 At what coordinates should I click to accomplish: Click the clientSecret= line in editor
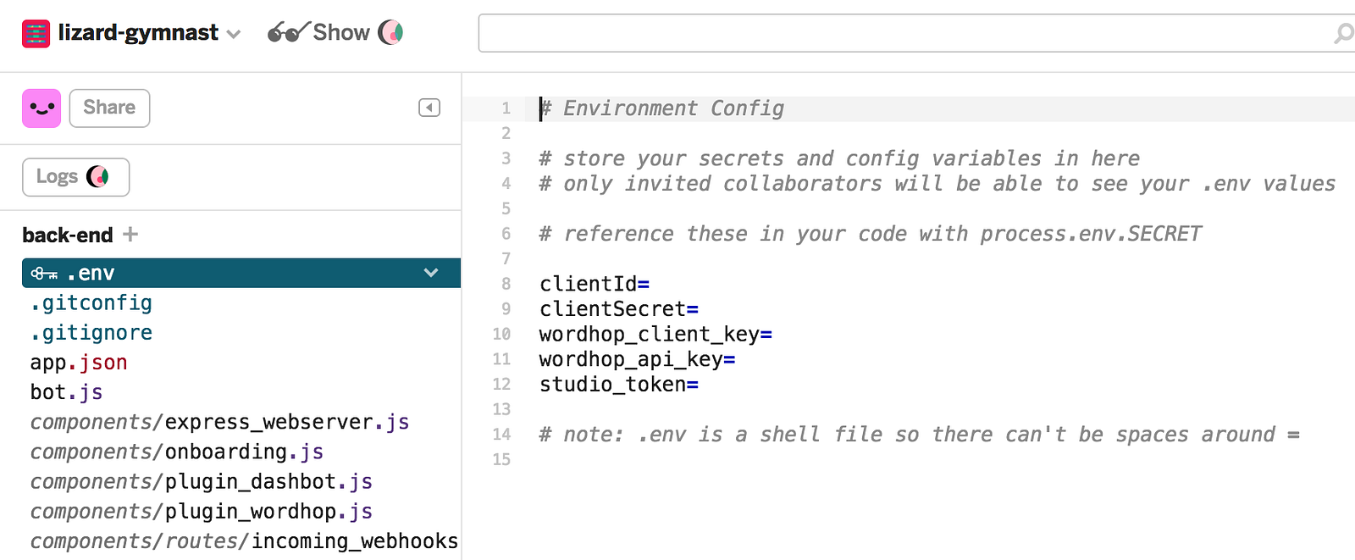pyautogui.click(x=618, y=309)
